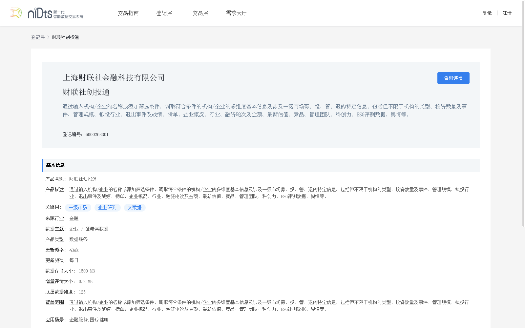
Task: Open the 交易指南 menu item
Action: click(x=128, y=13)
